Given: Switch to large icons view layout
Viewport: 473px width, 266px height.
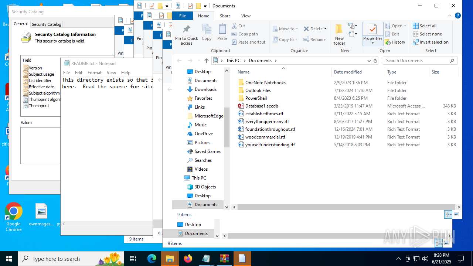Looking at the screenshot, I should (x=456, y=214).
